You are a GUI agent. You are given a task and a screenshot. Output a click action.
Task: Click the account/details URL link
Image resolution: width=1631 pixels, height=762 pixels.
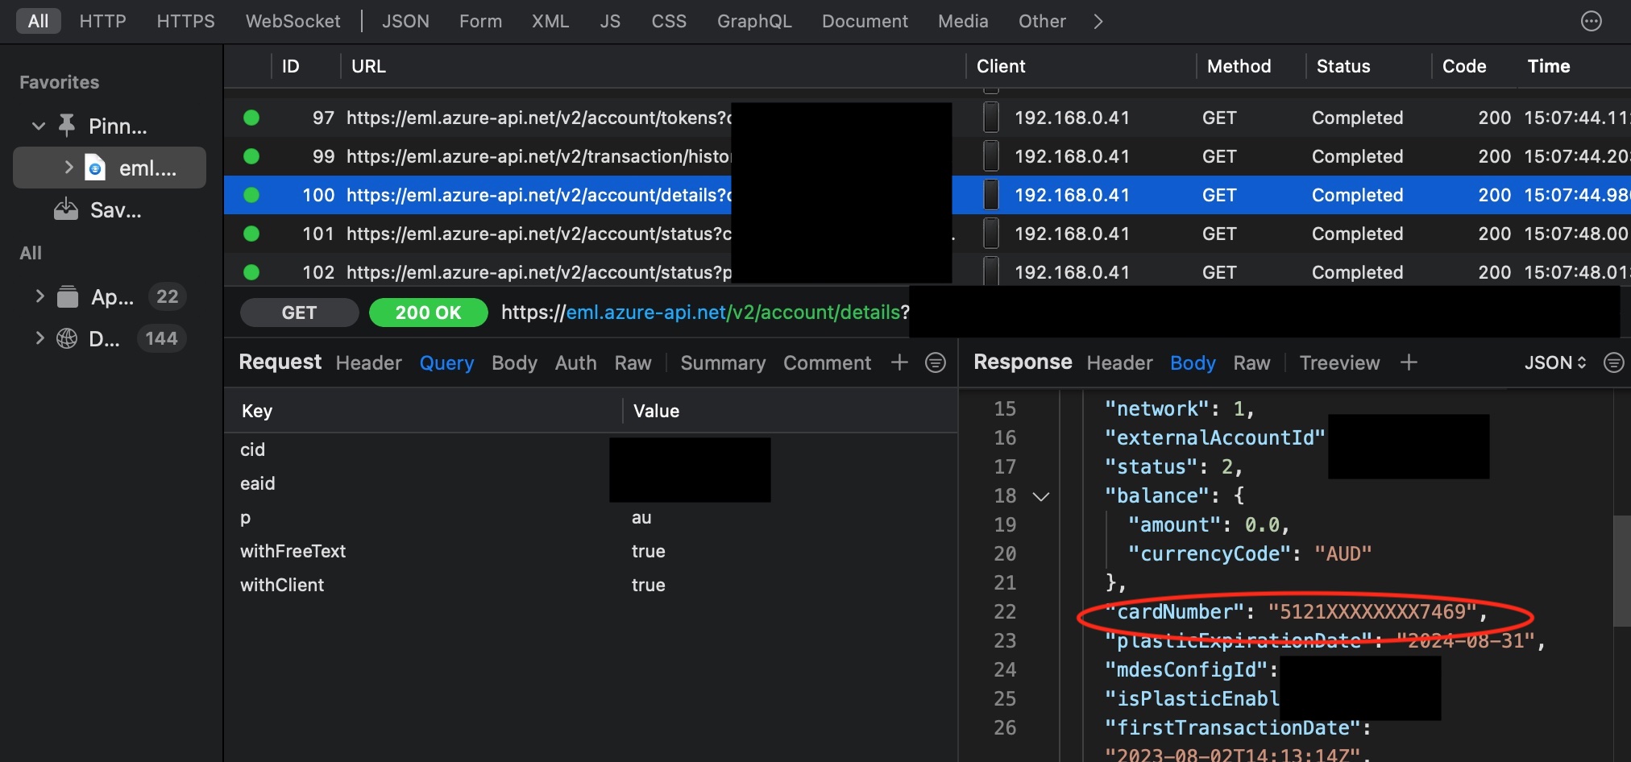704,313
